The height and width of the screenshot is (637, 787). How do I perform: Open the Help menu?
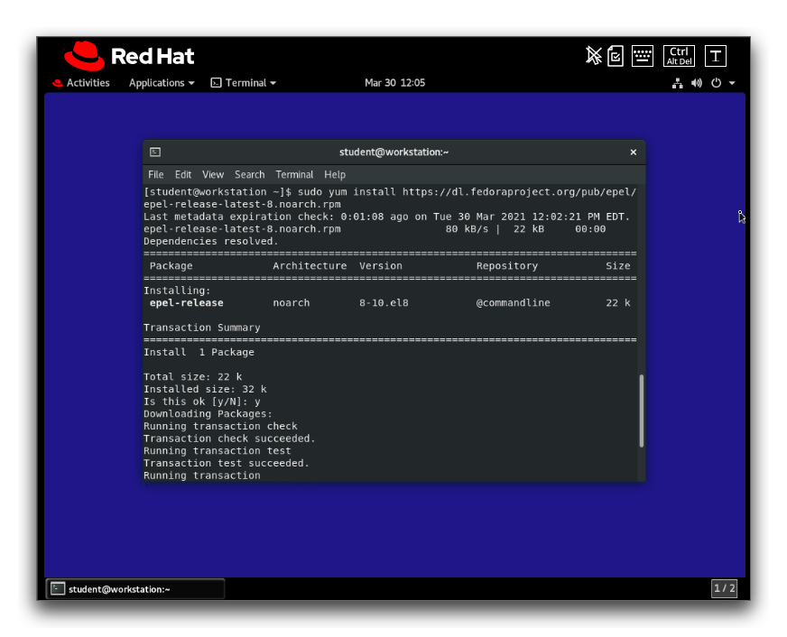click(x=335, y=174)
